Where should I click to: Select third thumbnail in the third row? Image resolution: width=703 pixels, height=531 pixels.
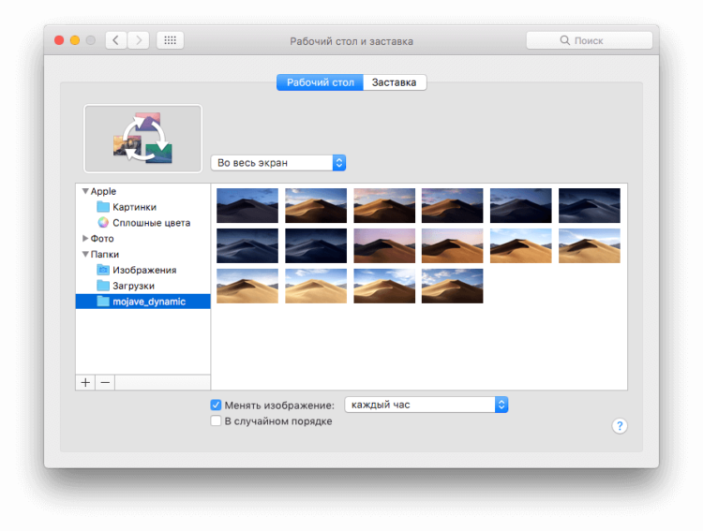coord(384,286)
